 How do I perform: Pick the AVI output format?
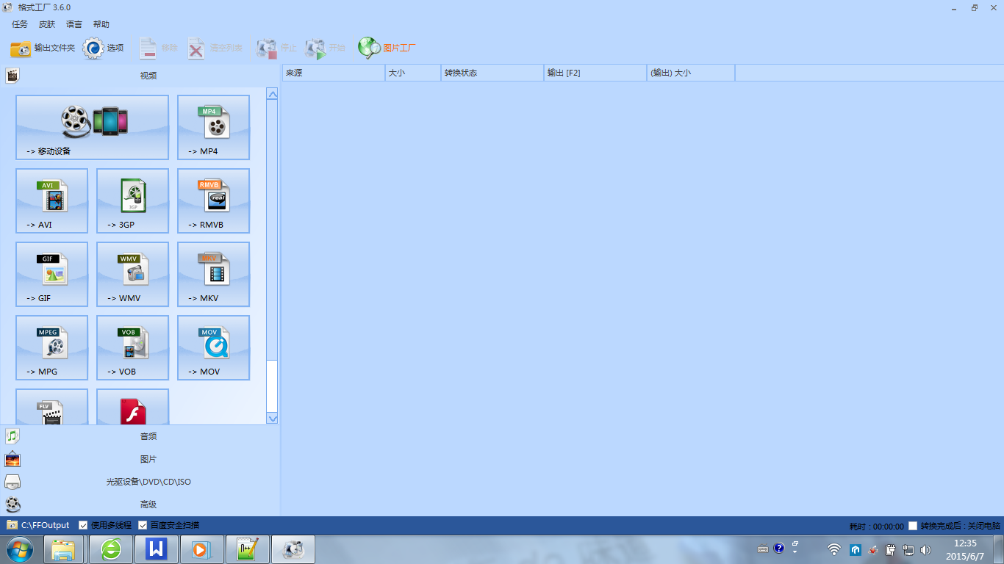click(51, 200)
